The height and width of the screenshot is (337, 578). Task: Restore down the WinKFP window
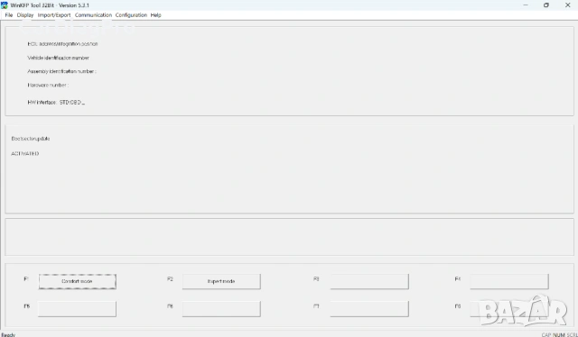(x=546, y=5)
